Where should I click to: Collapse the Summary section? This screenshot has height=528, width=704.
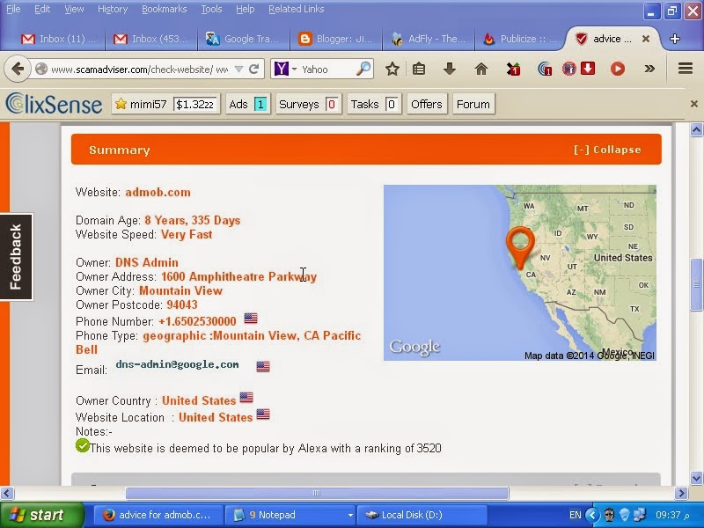[607, 150]
